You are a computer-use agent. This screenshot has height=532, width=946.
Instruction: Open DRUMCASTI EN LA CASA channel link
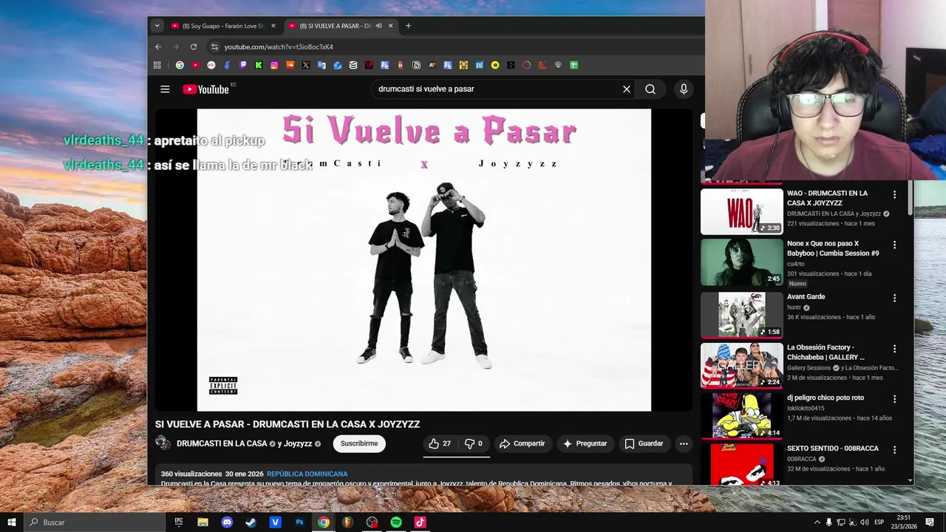pos(222,444)
